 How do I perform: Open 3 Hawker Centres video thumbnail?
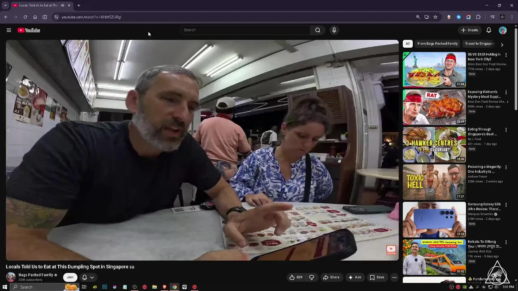[x=434, y=145]
